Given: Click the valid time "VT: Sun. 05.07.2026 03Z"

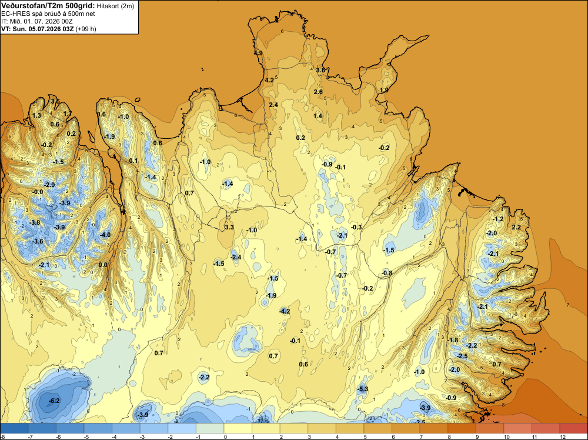Looking at the screenshot, I should (x=38, y=29).
